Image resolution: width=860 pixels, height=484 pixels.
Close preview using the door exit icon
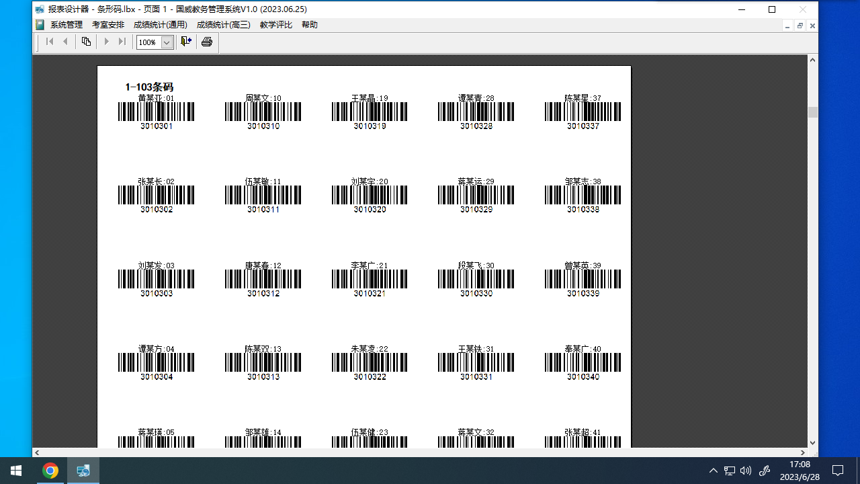click(186, 42)
